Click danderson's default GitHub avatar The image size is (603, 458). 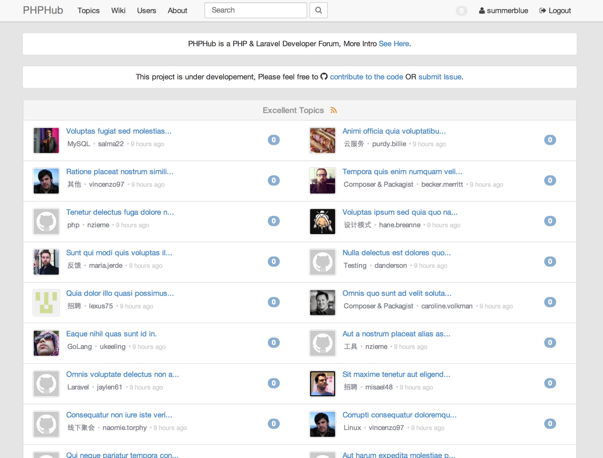point(322,262)
